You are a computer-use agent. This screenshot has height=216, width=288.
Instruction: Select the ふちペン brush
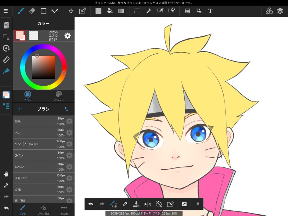pyautogui.click(x=43, y=178)
